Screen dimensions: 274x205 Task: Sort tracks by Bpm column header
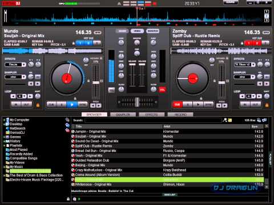click(257, 126)
